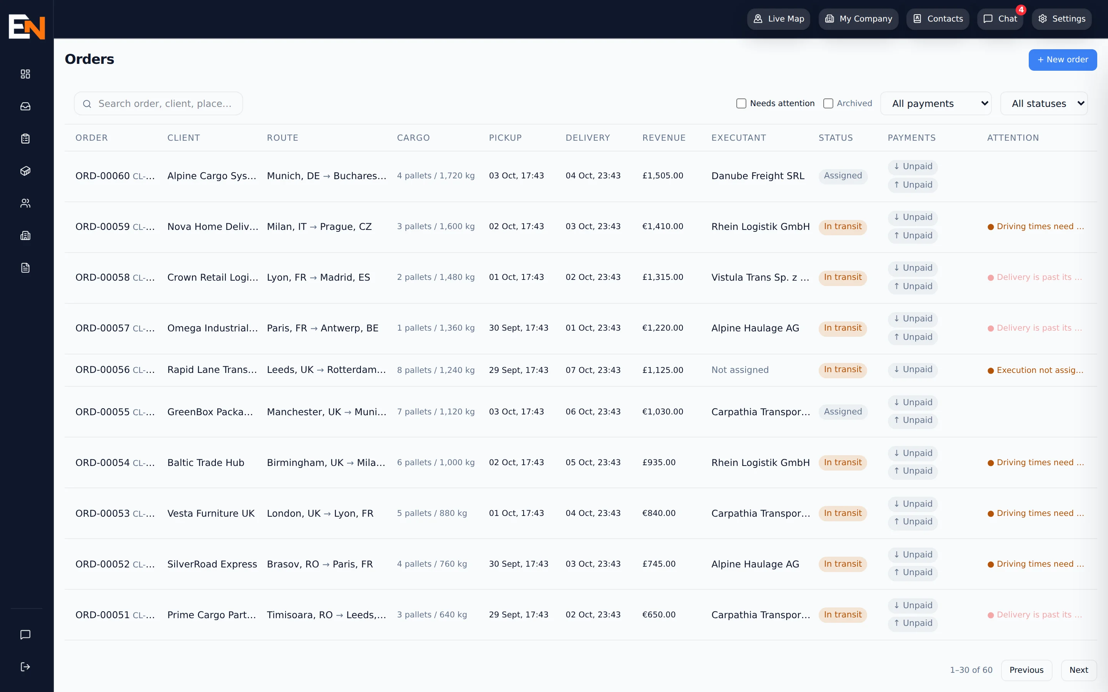The width and height of the screenshot is (1108, 692).
Task: Click the search magnifier icon
Action: click(87, 104)
